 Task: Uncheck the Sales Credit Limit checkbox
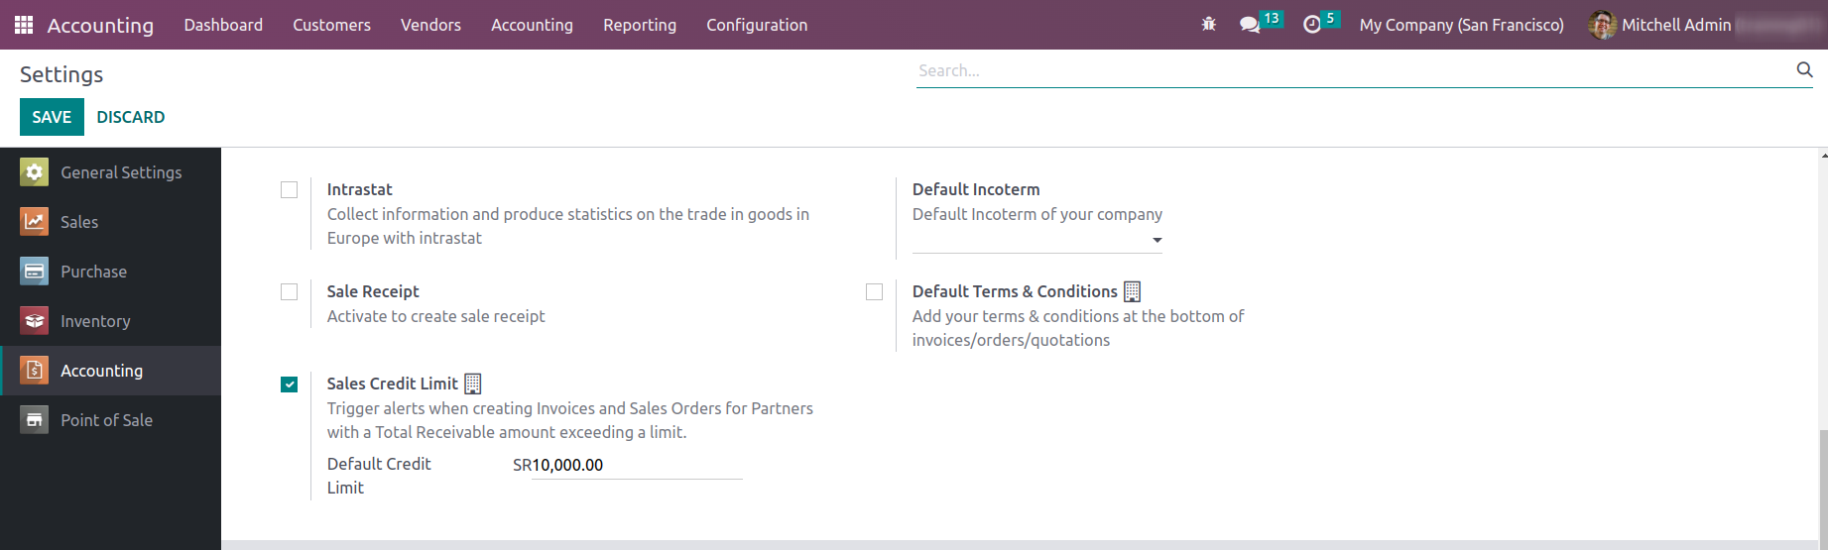(x=289, y=384)
